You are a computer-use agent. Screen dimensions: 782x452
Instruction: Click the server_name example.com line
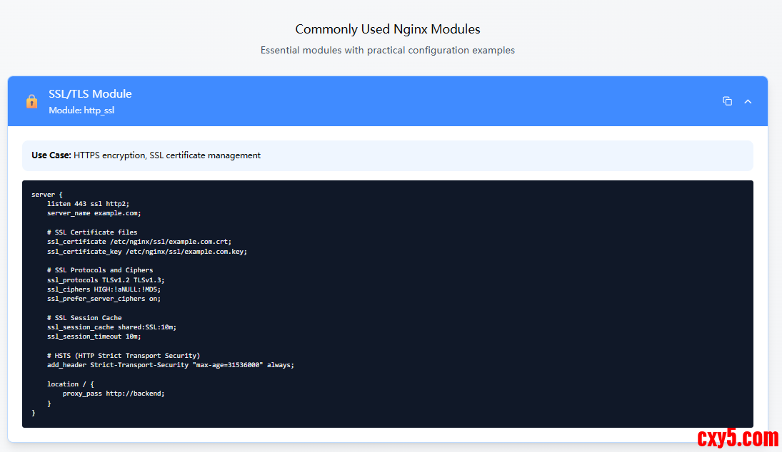(x=94, y=213)
